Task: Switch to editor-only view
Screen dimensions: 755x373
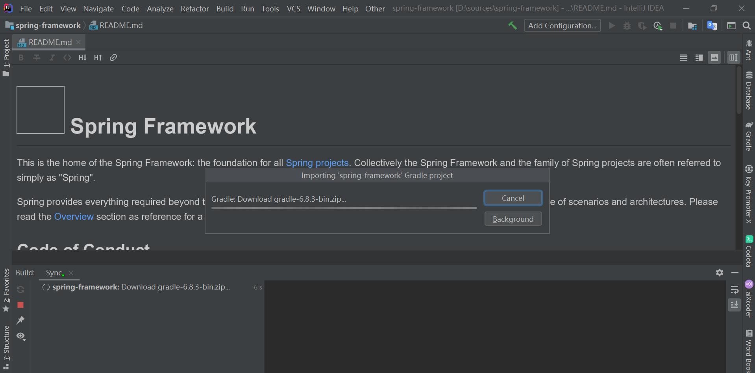Action: point(684,58)
